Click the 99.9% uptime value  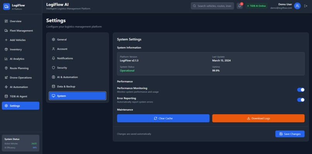[x=216, y=71]
